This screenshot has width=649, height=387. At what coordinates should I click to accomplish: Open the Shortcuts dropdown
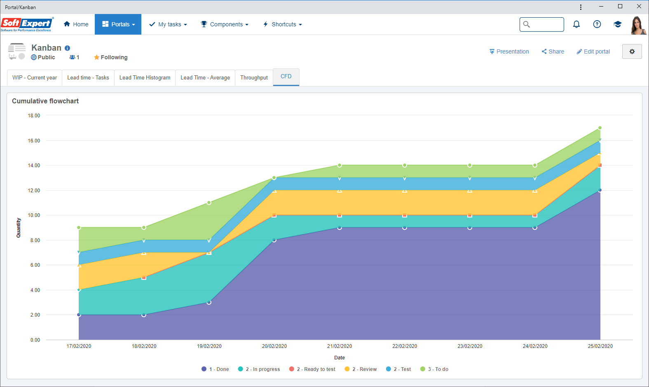coord(283,24)
